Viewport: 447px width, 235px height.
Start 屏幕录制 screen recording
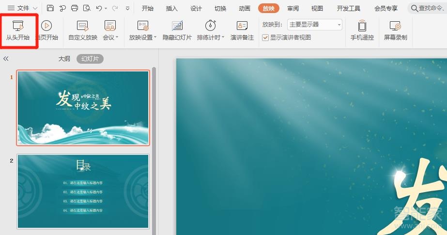coord(395,26)
